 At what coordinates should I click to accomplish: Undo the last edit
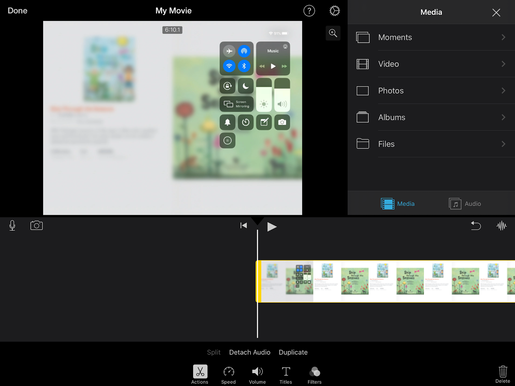pos(476,225)
